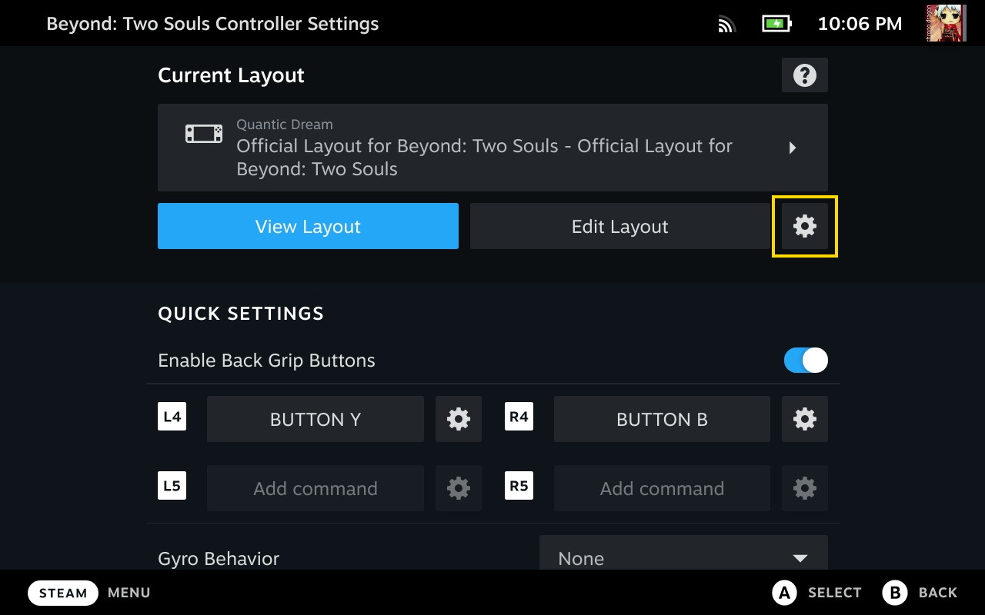Select the Official Layout for Beyond: Two Souls

point(483,148)
